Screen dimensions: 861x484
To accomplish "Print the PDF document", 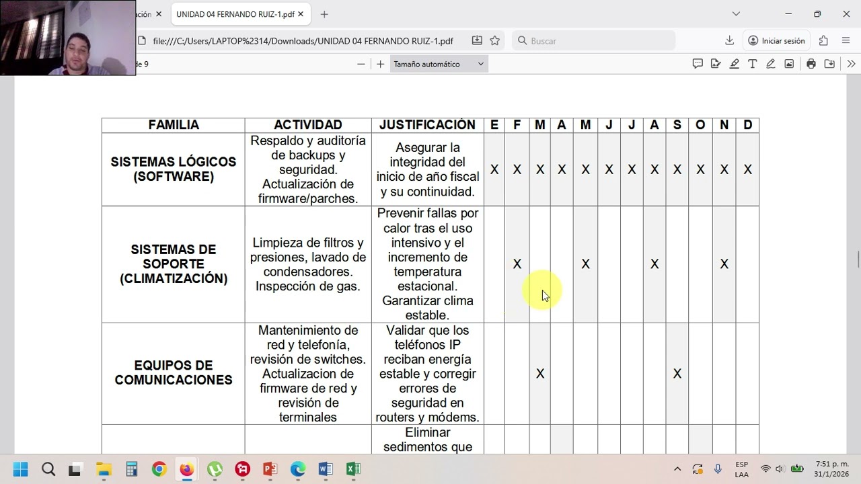I will click(x=811, y=64).
